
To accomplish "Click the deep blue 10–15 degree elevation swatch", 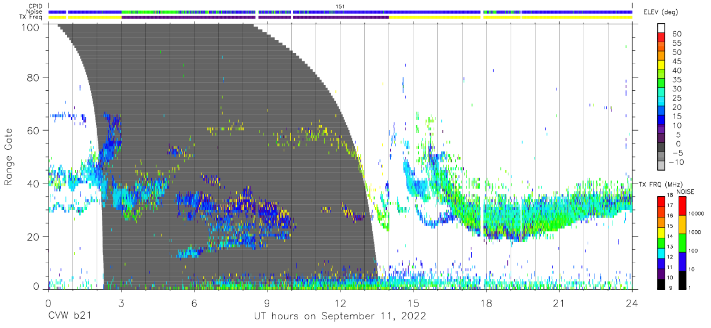I will pos(661,121).
